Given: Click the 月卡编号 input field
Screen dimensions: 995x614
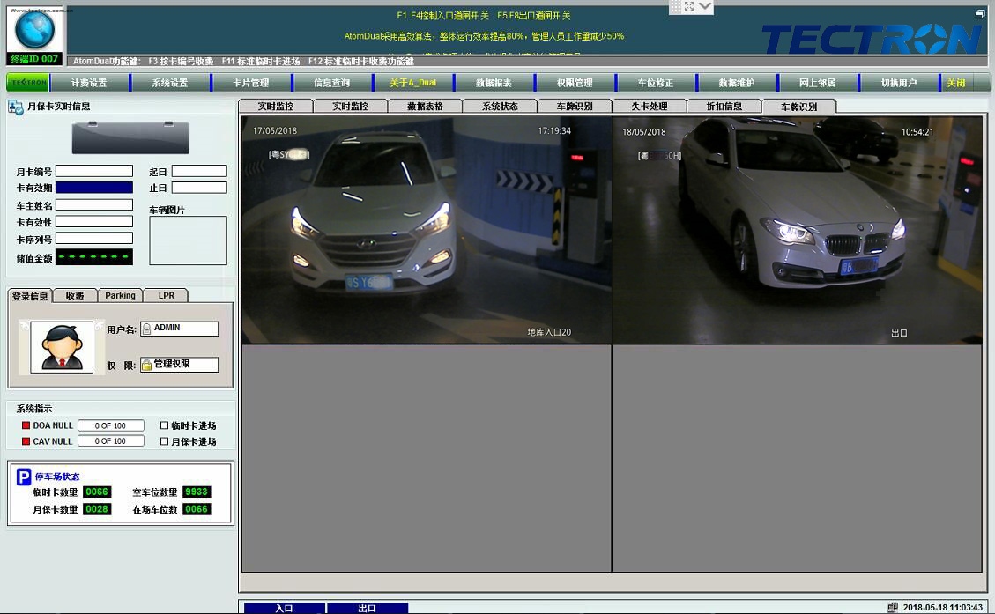Looking at the screenshot, I should [x=94, y=171].
